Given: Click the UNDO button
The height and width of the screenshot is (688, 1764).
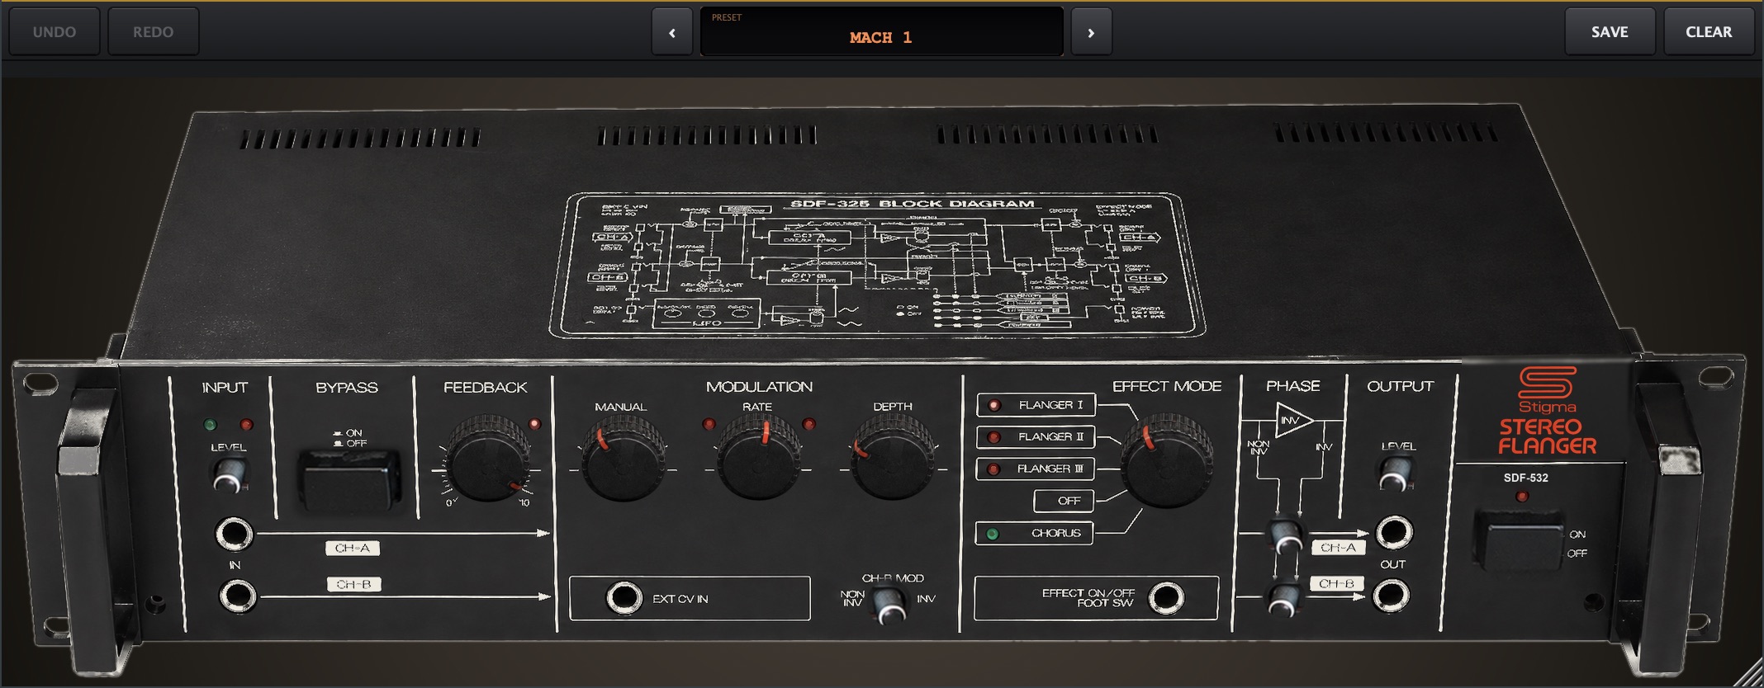Looking at the screenshot, I should tap(55, 32).
